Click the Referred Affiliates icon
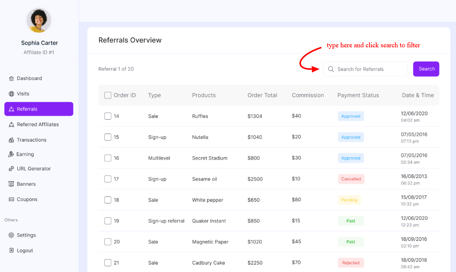 (11, 125)
